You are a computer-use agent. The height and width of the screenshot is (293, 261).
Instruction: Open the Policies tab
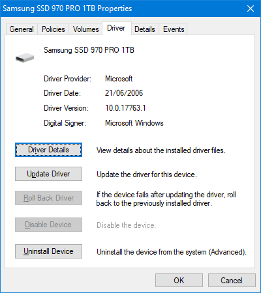click(54, 29)
